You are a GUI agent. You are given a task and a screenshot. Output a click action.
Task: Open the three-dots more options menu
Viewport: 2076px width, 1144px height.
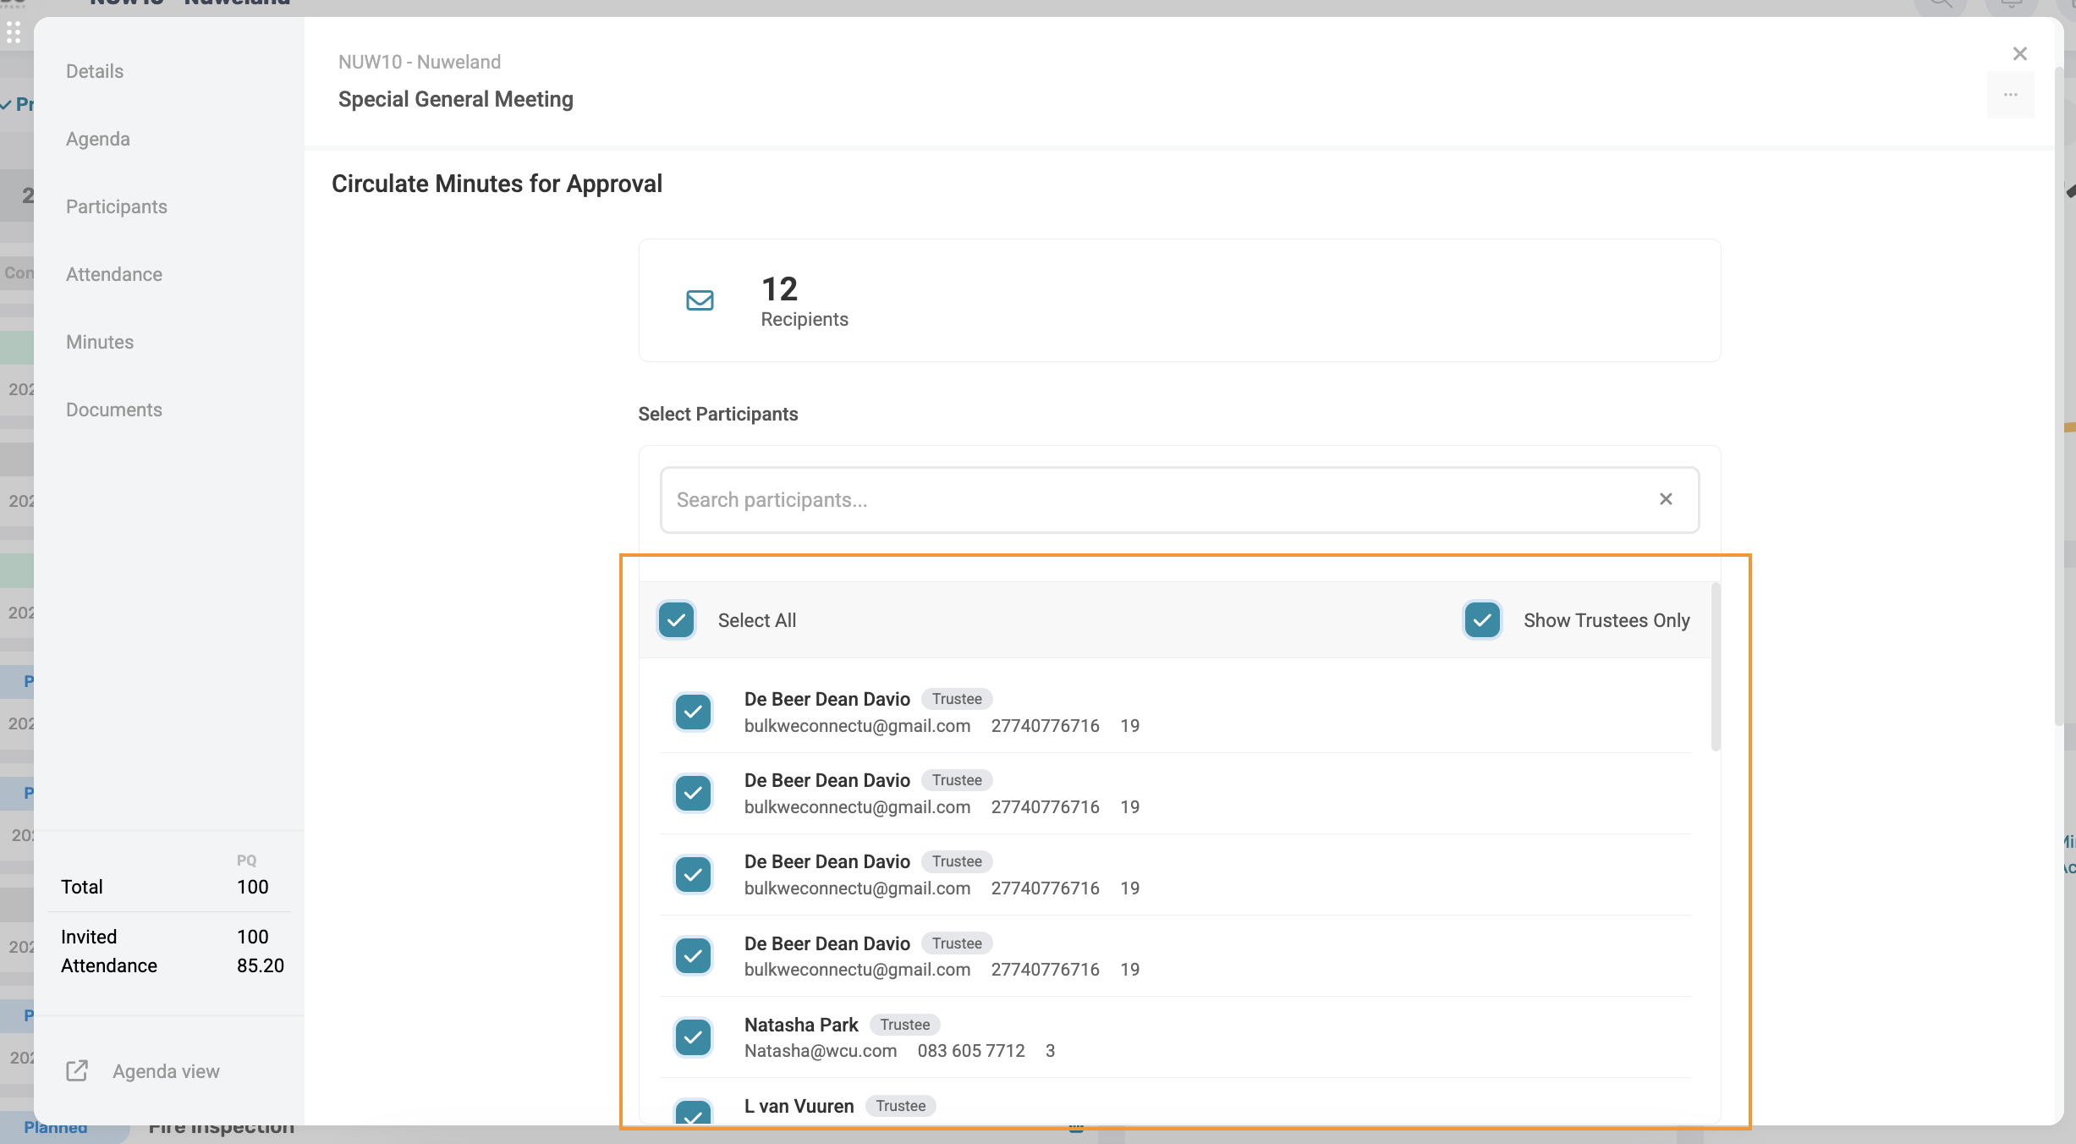pos(2010,95)
